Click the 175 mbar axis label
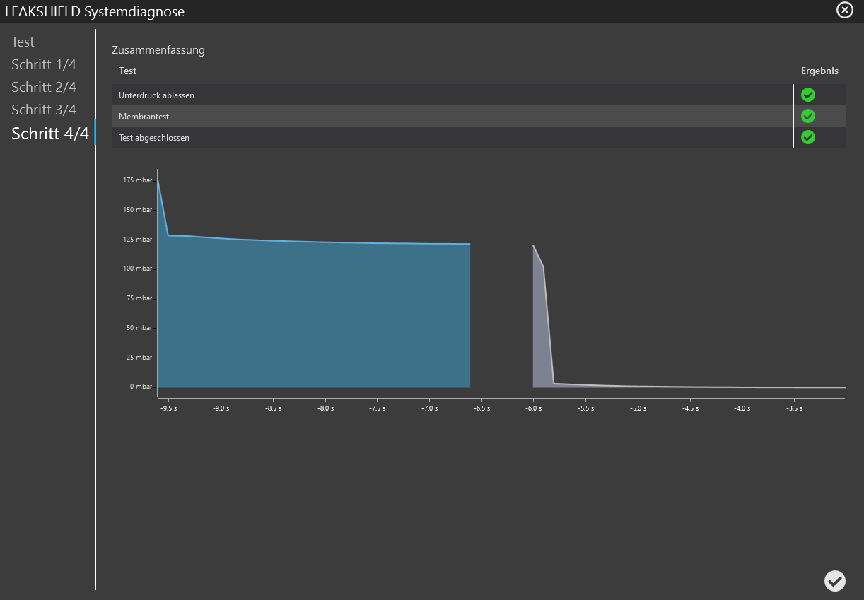 point(137,180)
